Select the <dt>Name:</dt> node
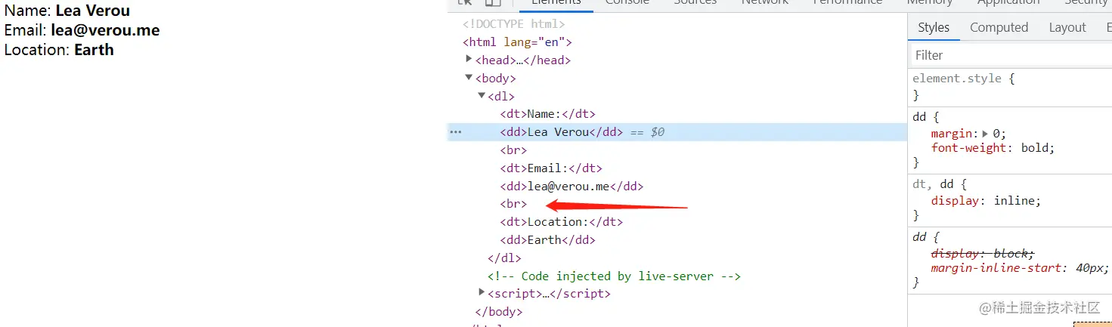Image resolution: width=1112 pixels, height=327 pixels. 547,114
